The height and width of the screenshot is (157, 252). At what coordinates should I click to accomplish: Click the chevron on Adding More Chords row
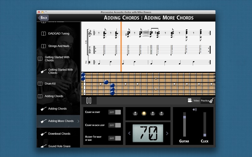tap(78, 121)
